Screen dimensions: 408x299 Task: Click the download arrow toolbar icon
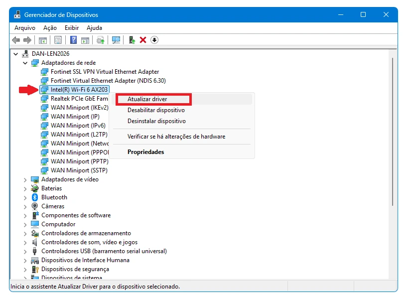tap(154, 40)
